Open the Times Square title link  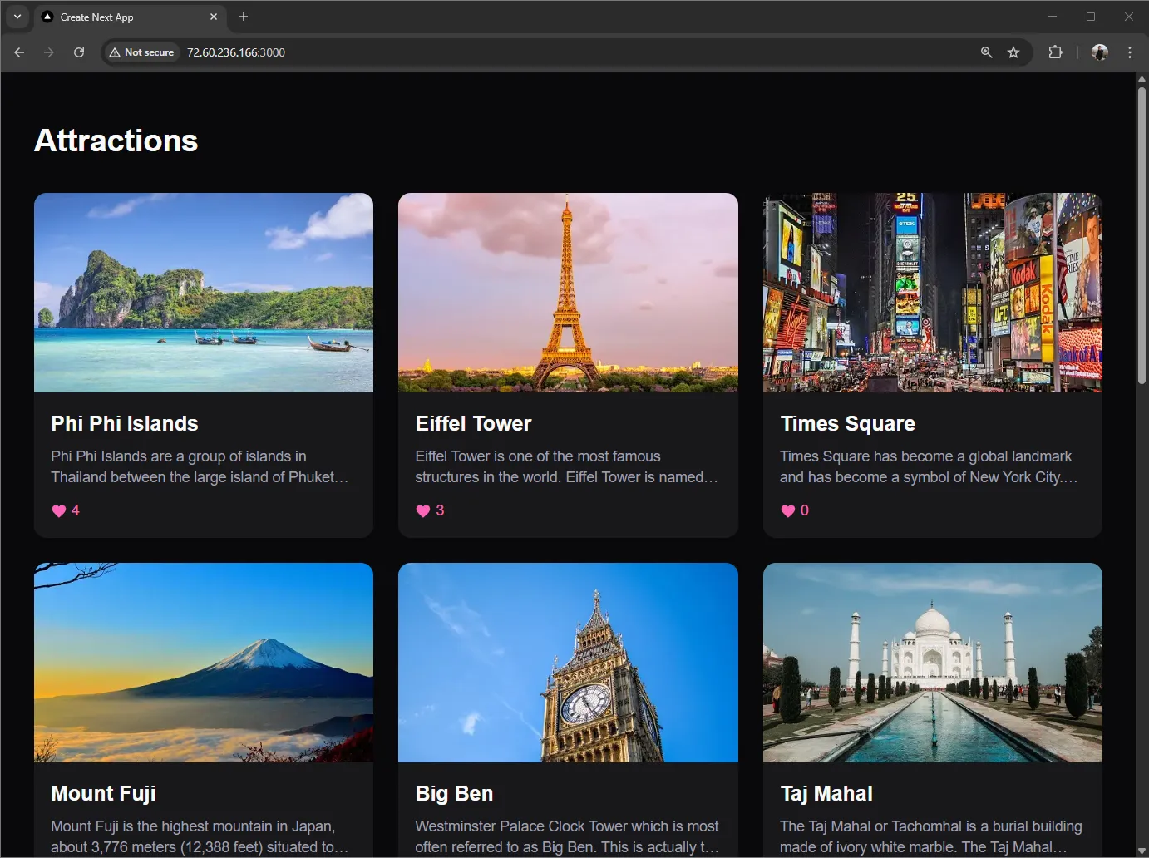(x=847, y=423)
